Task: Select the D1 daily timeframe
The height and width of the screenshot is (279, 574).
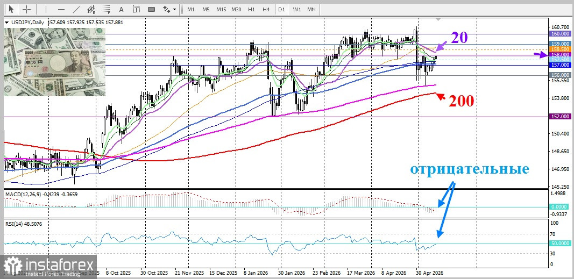Action: 281,9
